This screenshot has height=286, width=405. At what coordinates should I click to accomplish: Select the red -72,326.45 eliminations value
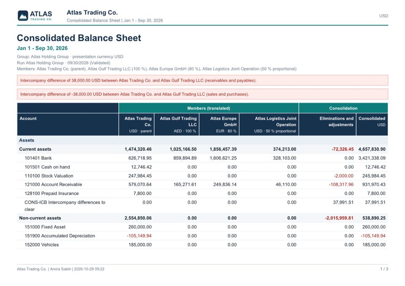342,149
